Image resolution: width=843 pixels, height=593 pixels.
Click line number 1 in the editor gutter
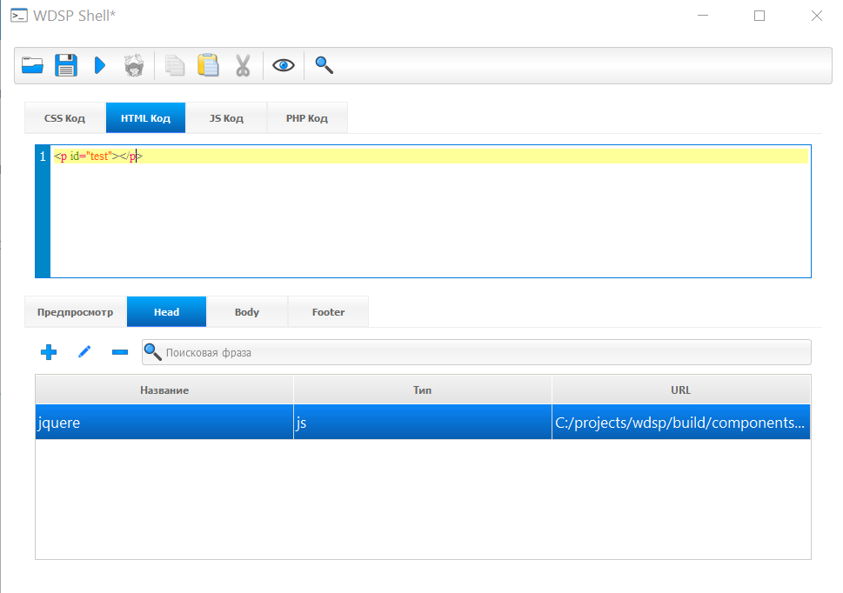click(43, 157)
